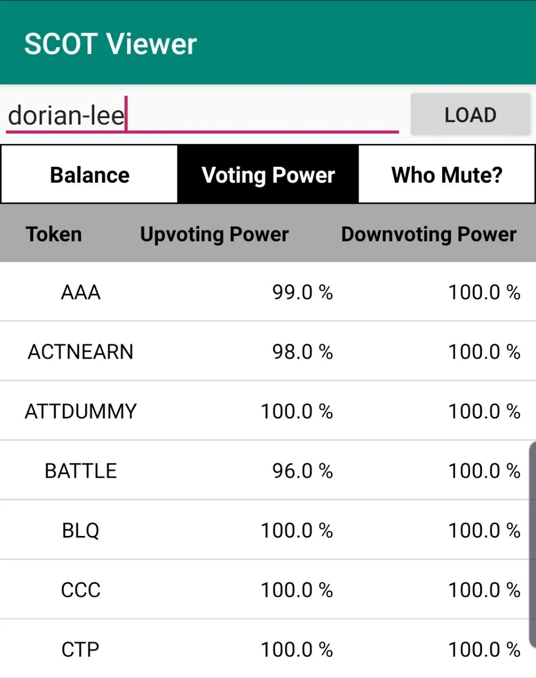Click the 96.0 % upvoting value for BATTLE
Viewport: 536px width, 678px height.
point(302,470)
